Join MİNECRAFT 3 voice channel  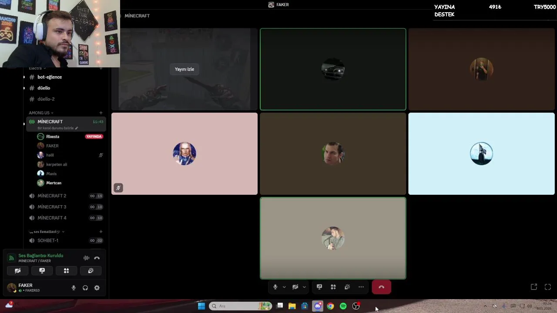click(x=65, y=207)
